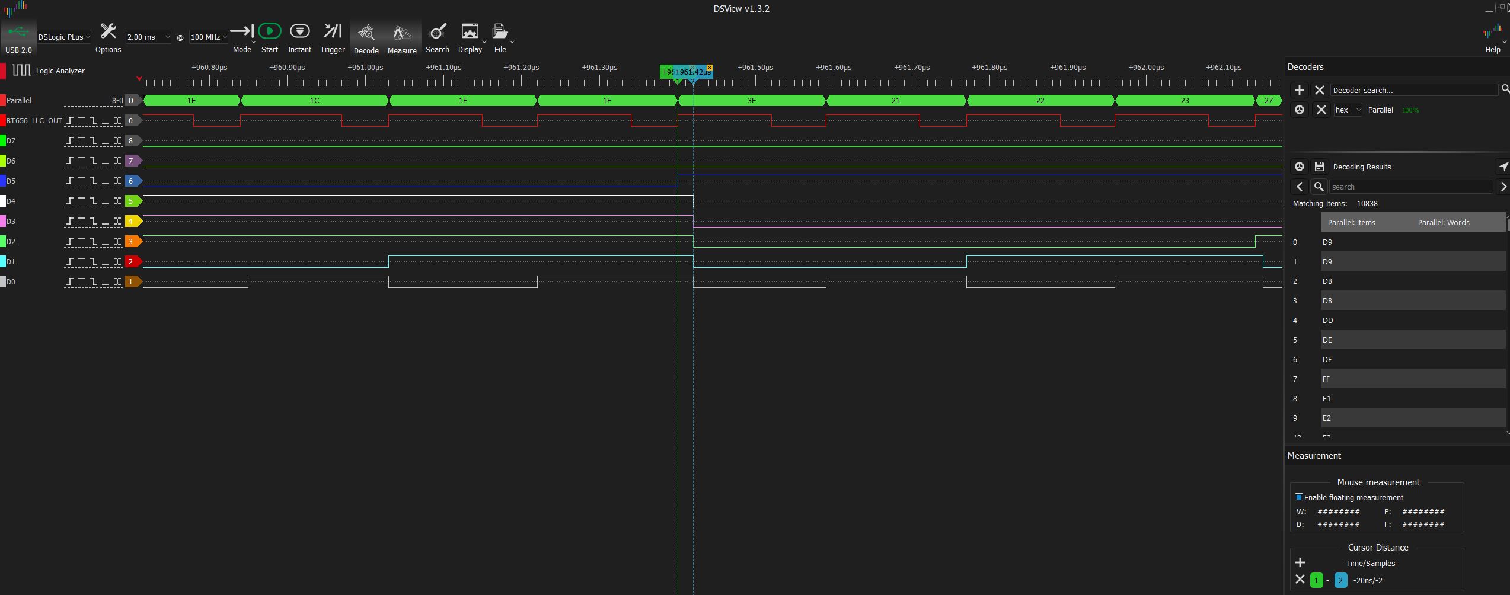Screen dimensions: 1510x595
Task: Expand the Display dropdown arrow
Action: click(484, 43)
